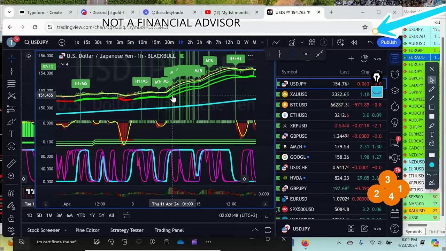Select the Brush drawing tool in left toolbar
This screenshot has width=446, height=251.
(x=11, y=122)
